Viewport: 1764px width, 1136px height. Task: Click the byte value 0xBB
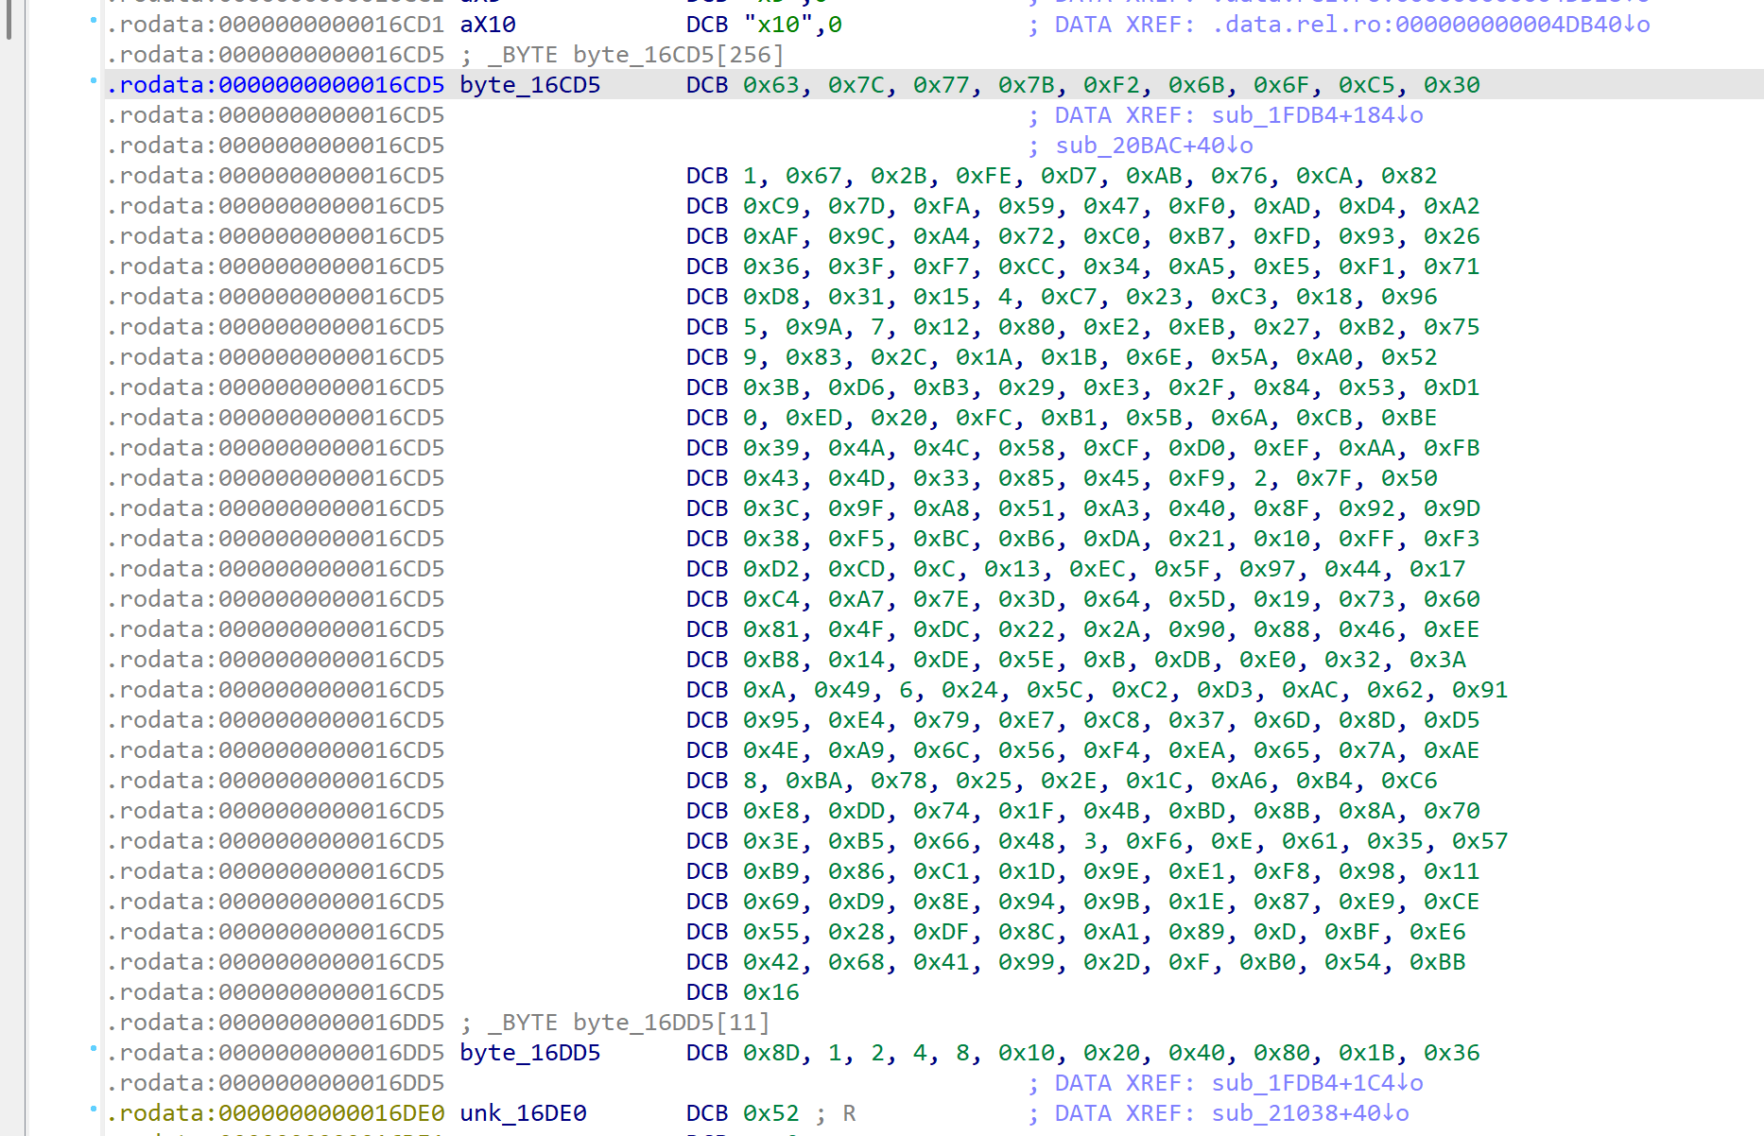click(1438, 962)
